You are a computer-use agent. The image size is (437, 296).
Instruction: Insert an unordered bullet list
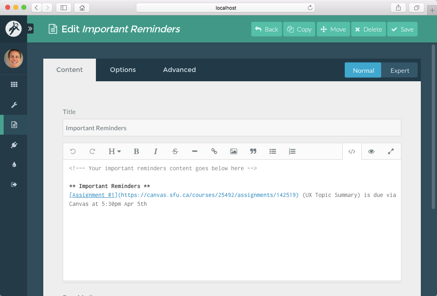click(x=273, y=151)
